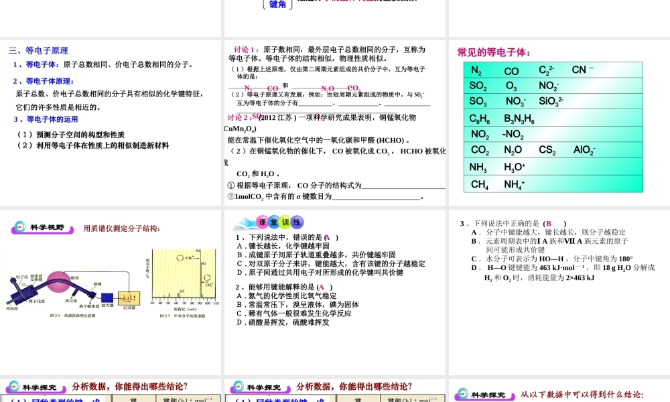Image resolution: width=670 pixels, height=402 pixels.
Task: Click the 用质谱仪测定分子结构 red caption
Action: [x=122, y=228]
